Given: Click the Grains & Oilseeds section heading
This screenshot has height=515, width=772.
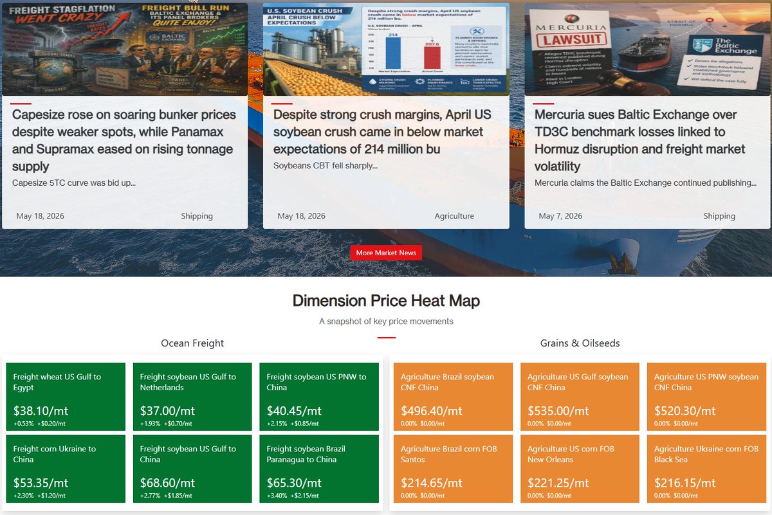Looking at the screenshot, I should 580,343.
